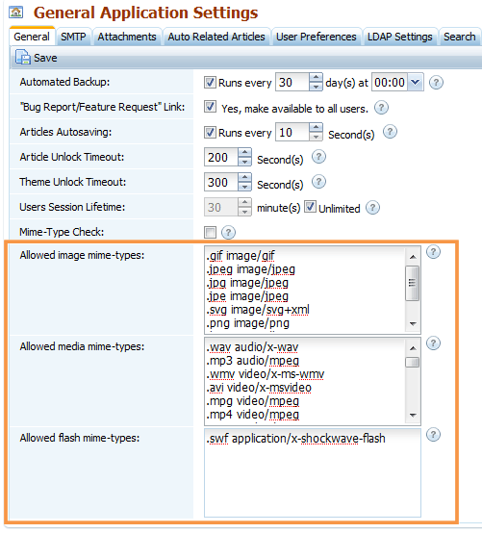
Task: Open the LDAP Settings tab
Action: coord(400,37)
